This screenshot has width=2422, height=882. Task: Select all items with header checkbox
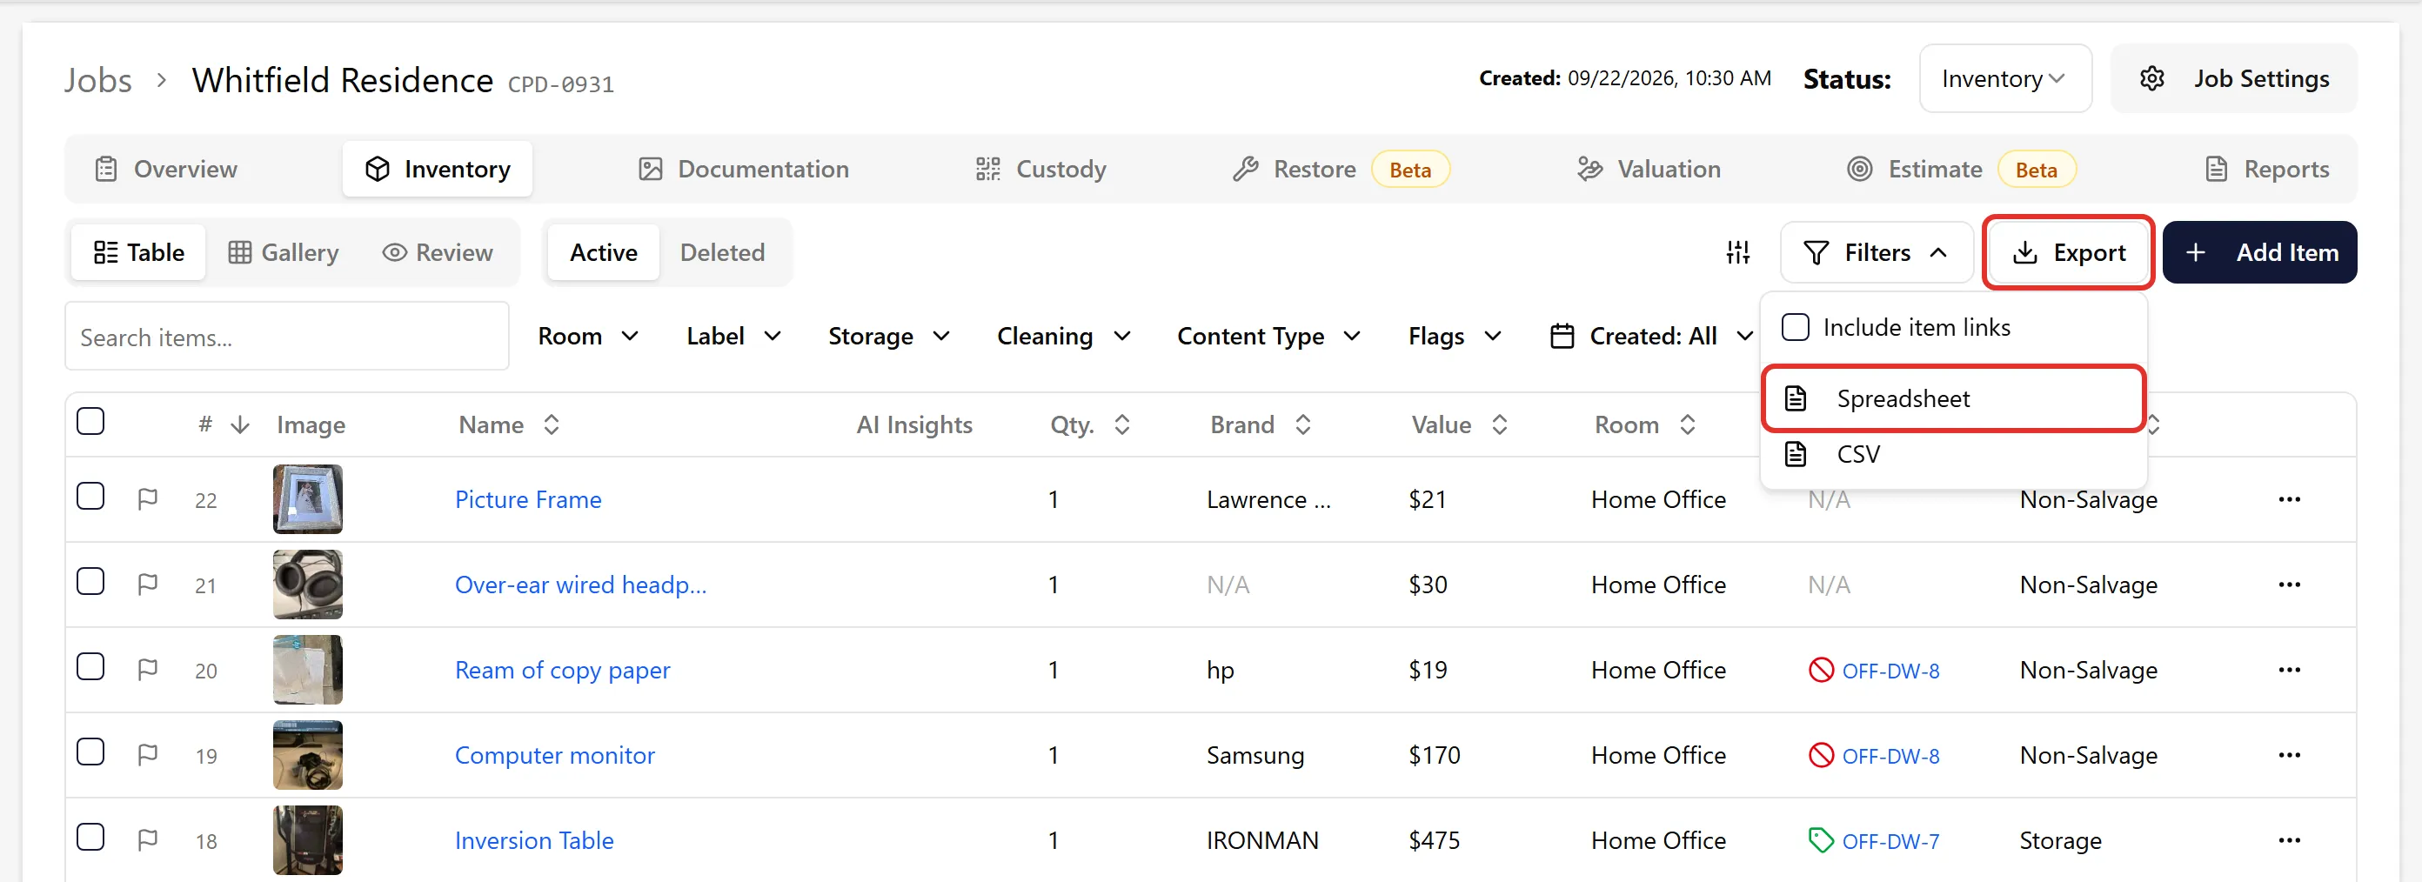[90, 421]
